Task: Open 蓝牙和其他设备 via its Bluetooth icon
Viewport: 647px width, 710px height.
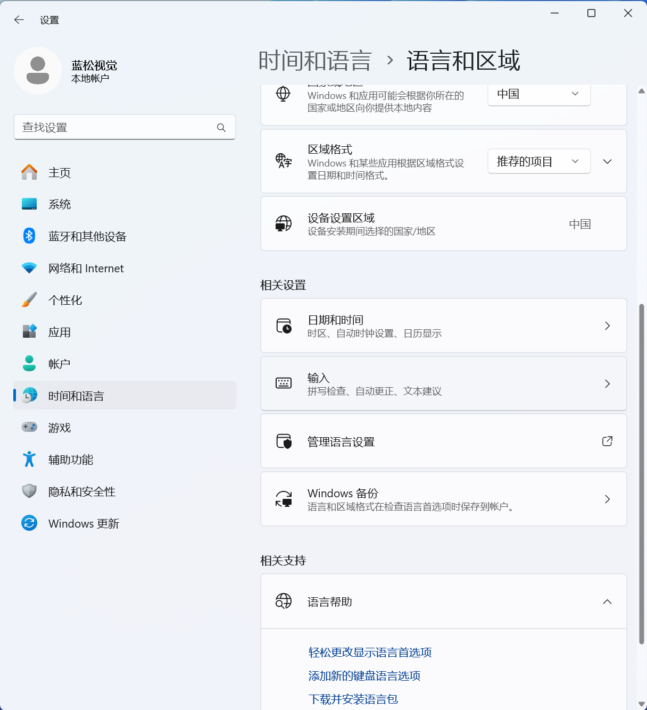Action: pyautogui.click(x=29, y=236)
